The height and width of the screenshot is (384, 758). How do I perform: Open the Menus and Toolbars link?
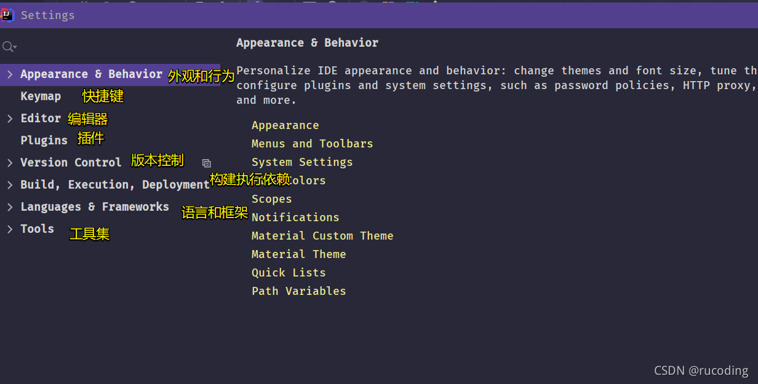pyautogui.click(x=313, y=144)
